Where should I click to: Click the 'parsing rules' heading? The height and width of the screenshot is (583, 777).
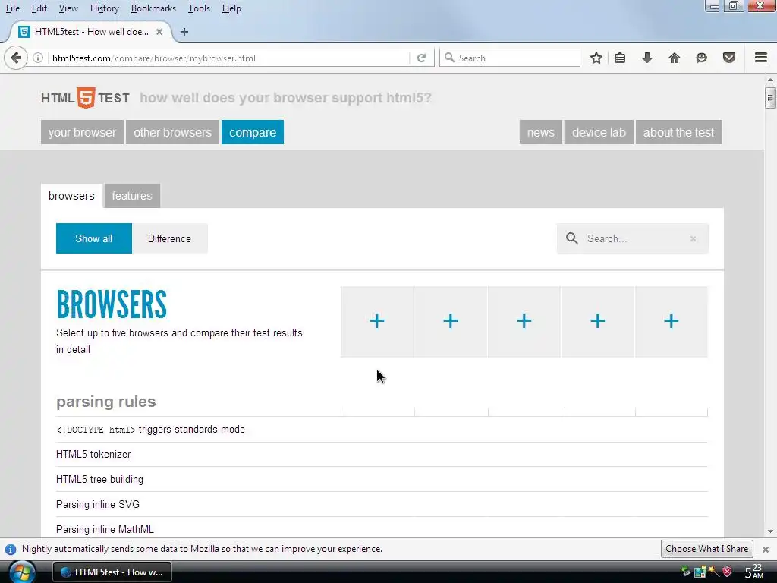(x=106, y=402)
